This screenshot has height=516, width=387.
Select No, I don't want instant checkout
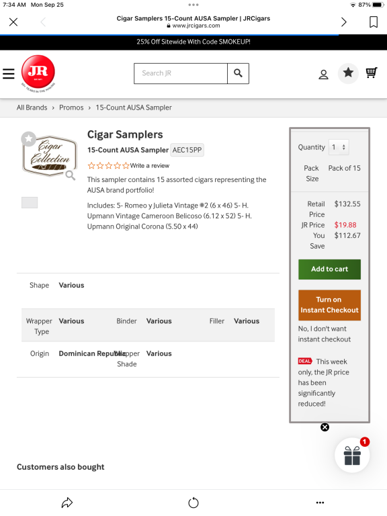324,334
